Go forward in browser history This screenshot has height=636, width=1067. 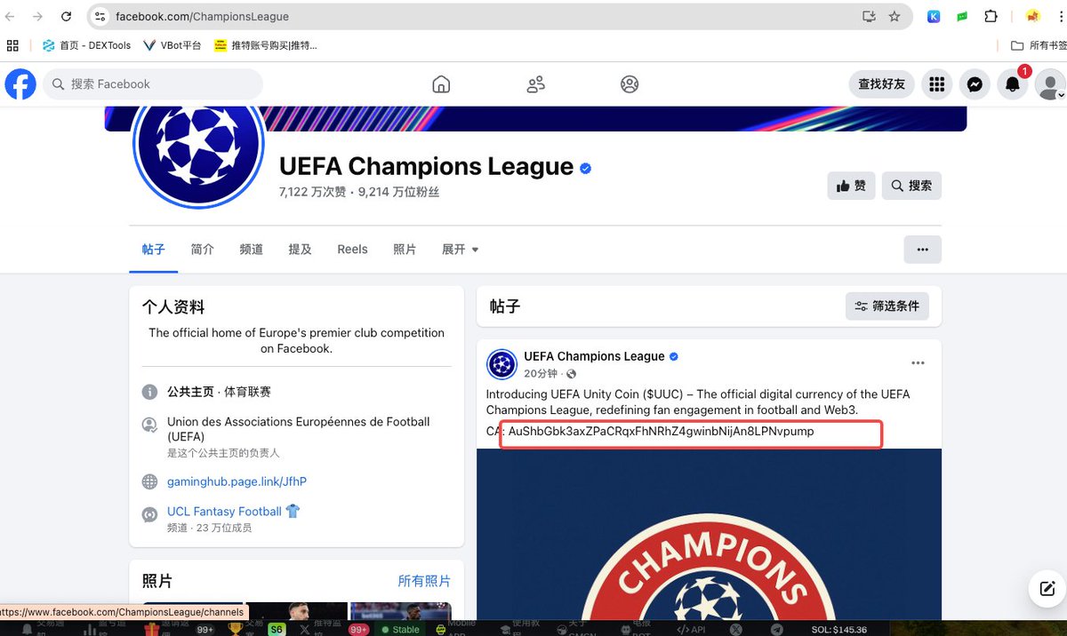click(37, 17)
